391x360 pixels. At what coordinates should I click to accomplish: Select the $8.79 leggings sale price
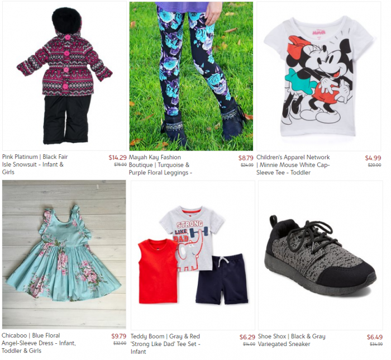point(246,158)
